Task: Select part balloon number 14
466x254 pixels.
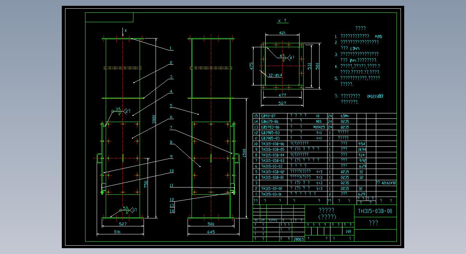Action: 172,210
